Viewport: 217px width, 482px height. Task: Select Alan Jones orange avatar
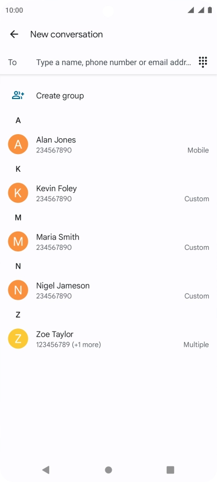click(x=18, y=144)
